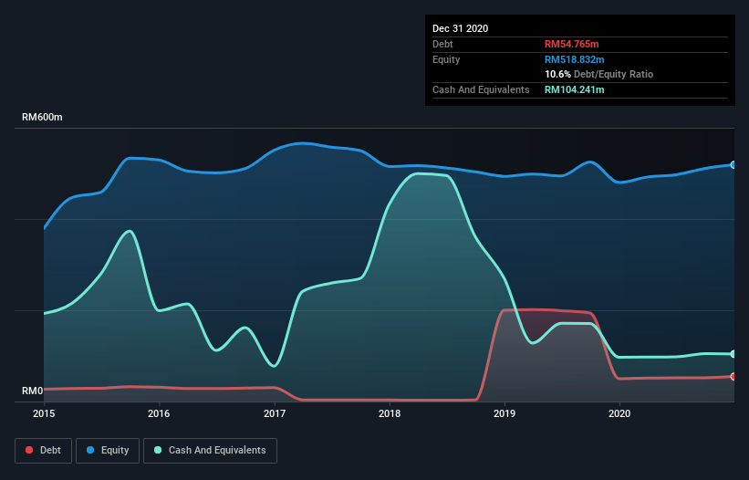The image size is (749, 480).
Task: Click the Debt row label in tooltip
Action: click(x=442, y=44)
